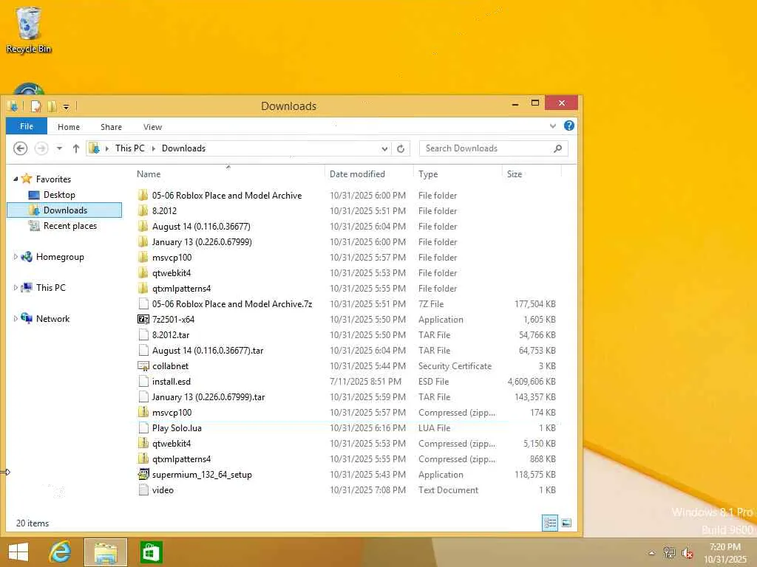Open the recent locations dropdown arrow
This screenshot has width=757, height=567.
(59, 148)
